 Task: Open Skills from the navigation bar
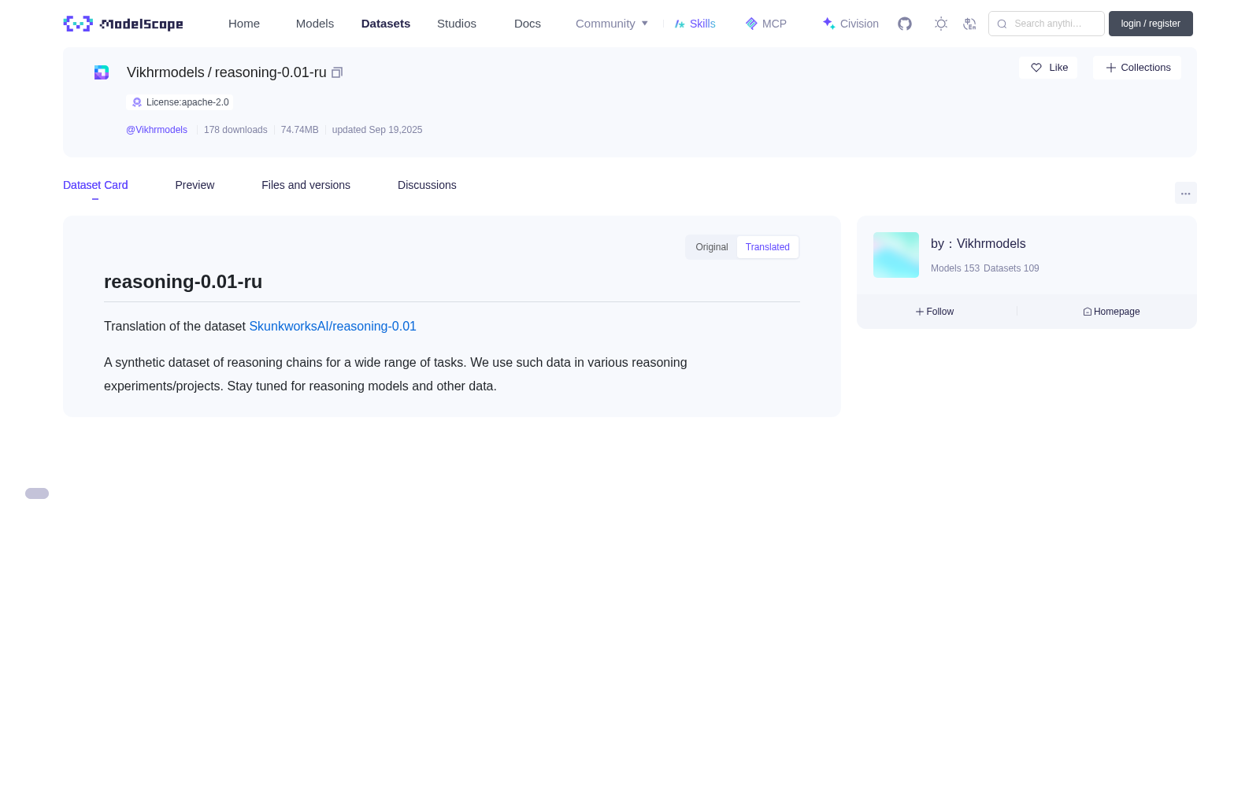(x=695, y=24)
